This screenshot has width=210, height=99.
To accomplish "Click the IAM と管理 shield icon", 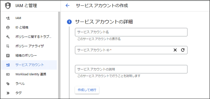I will 8,6.
